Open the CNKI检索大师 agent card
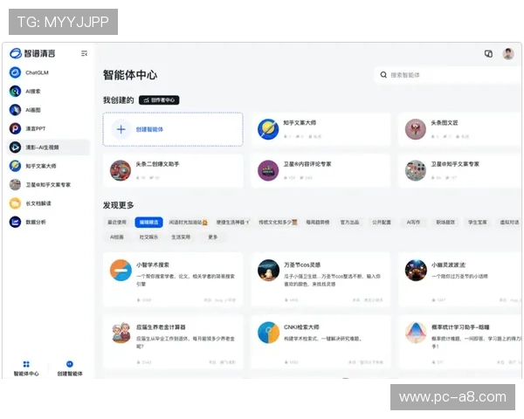This screenshot has height=419, width=524. (x=321, y=342)
